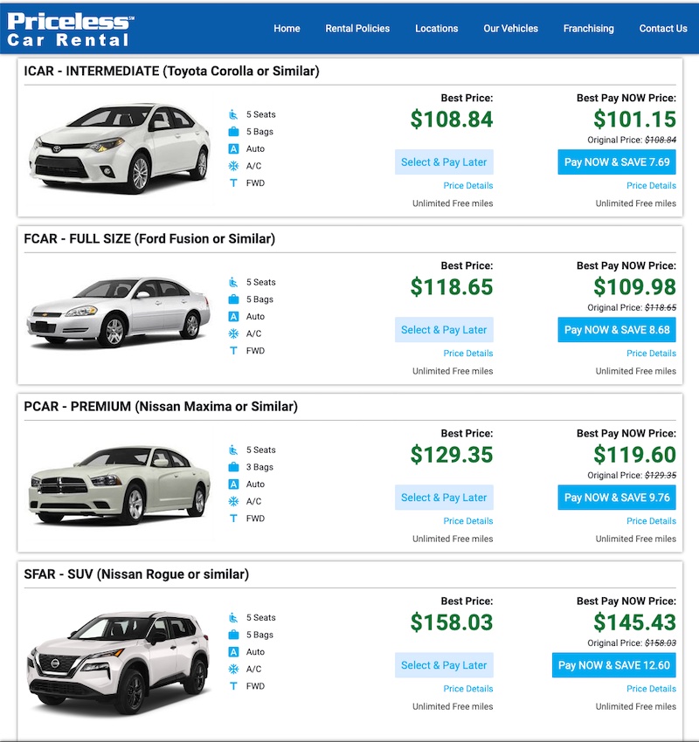Click the Priceless Car Rental logo
Screen dimensions: 699x742
point(71,30)
